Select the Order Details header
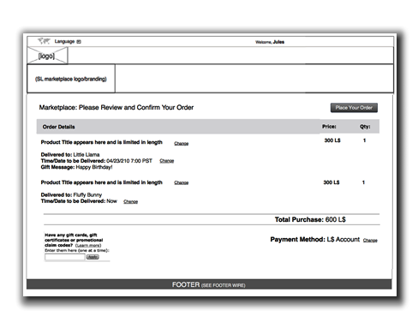Screen dimensions: 418x328 click(58, 127)
